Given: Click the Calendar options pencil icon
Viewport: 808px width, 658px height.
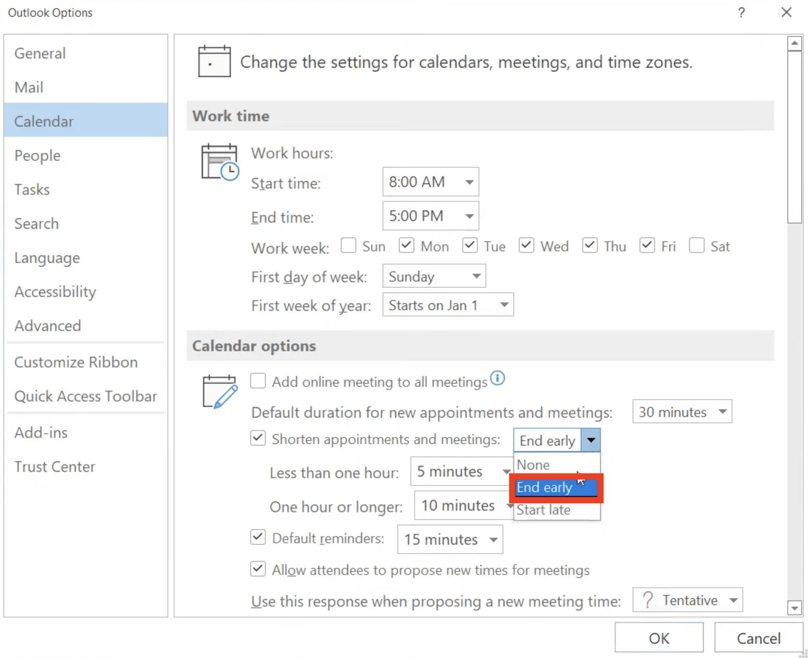Looking at the screenshot, I should coord(220,392).
